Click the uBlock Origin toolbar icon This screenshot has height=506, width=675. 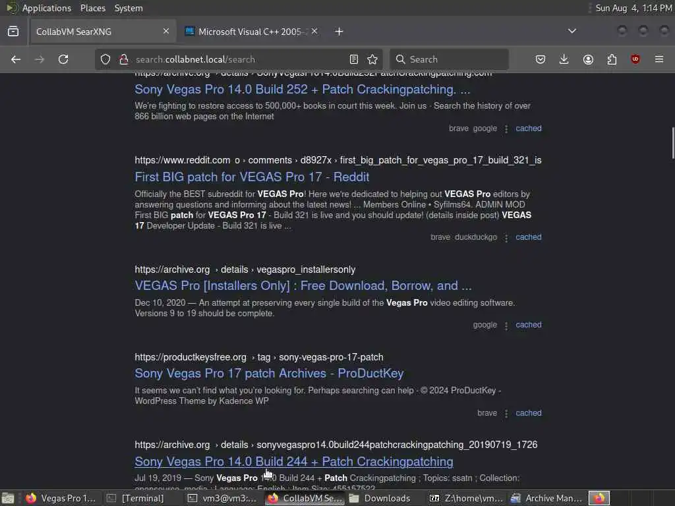(635, 59)
